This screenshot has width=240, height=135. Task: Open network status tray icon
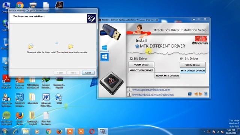[x=218, y=132]
